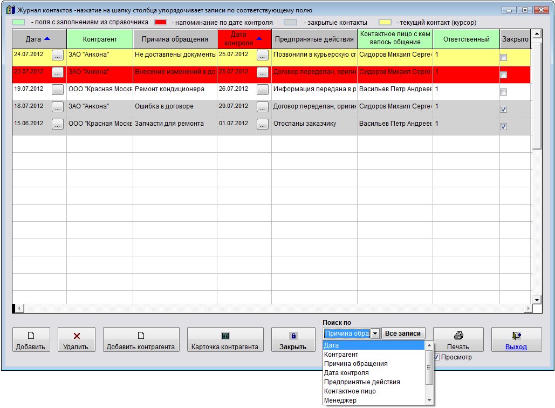Click the Поиск по combo field text

347,334
